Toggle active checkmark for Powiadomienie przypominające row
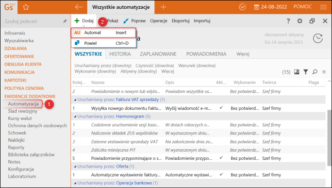 pyautogui.click(x=221, y=158)
